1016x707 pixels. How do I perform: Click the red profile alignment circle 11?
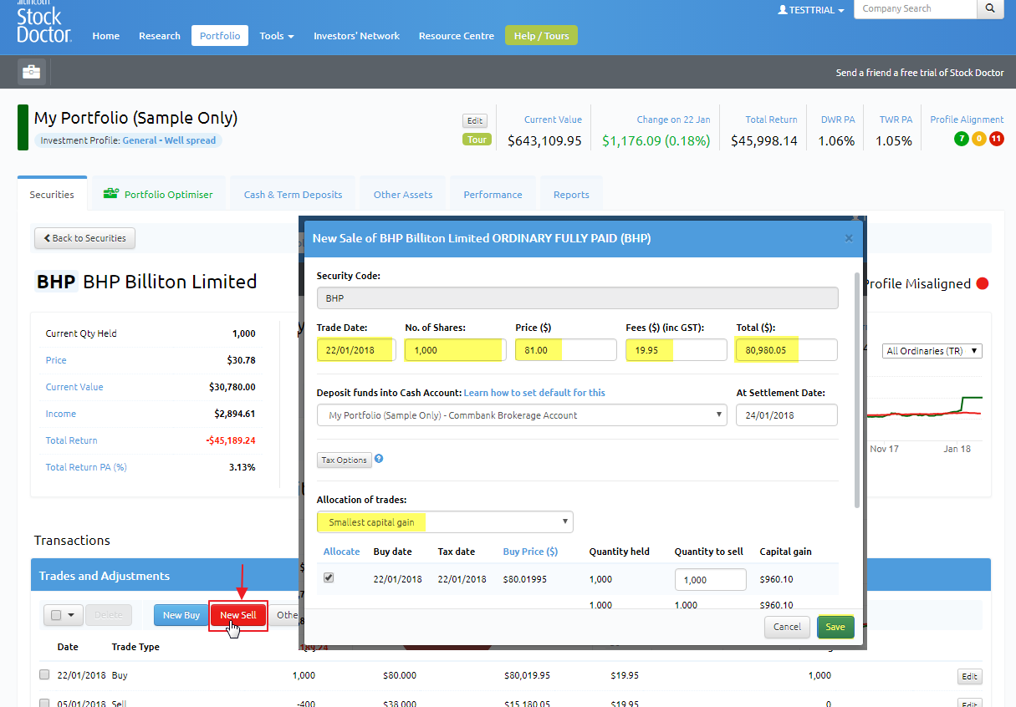click(996, 139)
